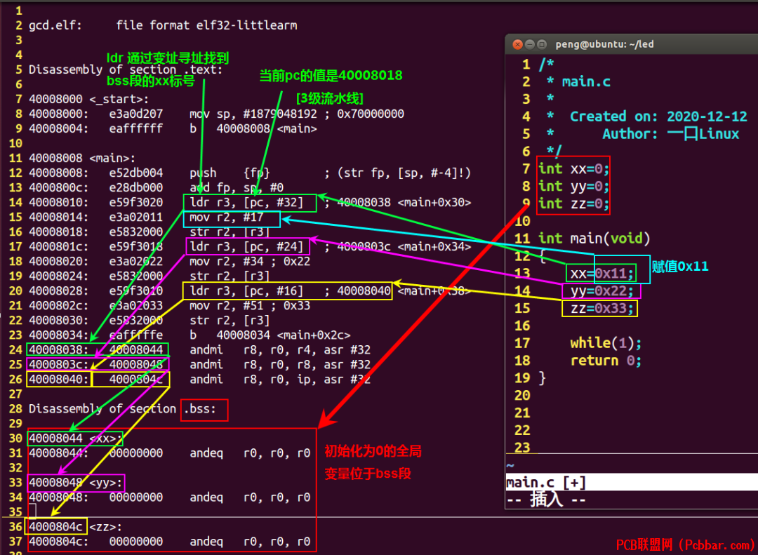Click 'andeq r0, r0, r0' on line 31
Screen dimensions: 758x555
pyautogui.click(x=250, y=453)
